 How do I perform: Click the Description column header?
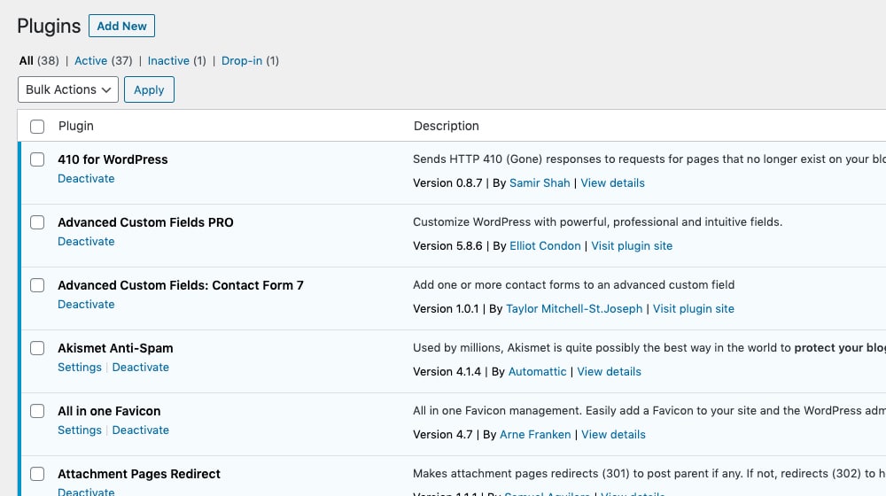tap(447, 126)
